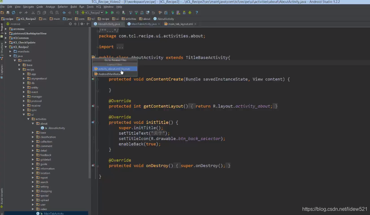The image size is (370, 215).
Task: Update project from VCS with down-arrow icon
Action: [130, 13]
